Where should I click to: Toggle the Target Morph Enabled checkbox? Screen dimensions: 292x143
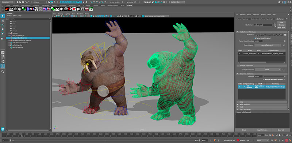click(x=255, y=38)
